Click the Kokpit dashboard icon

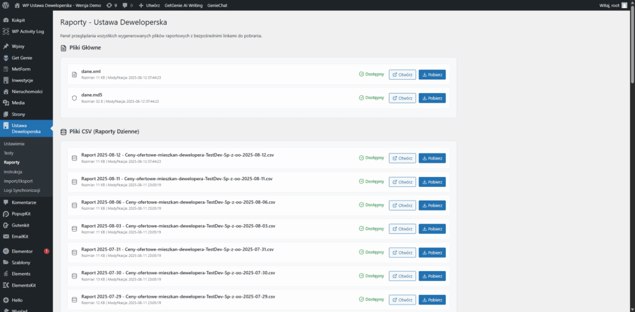click(6, 20)
